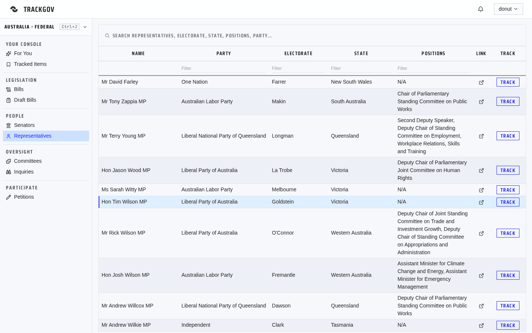Open Committees under Oversight

[46, 161]
